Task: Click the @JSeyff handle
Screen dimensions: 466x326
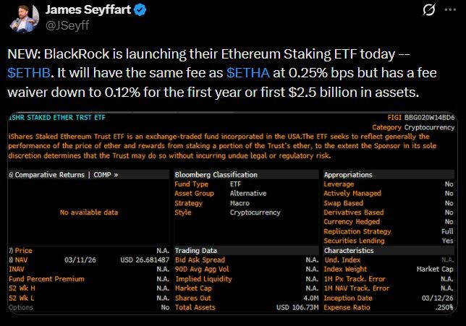Action: point(66,26)
